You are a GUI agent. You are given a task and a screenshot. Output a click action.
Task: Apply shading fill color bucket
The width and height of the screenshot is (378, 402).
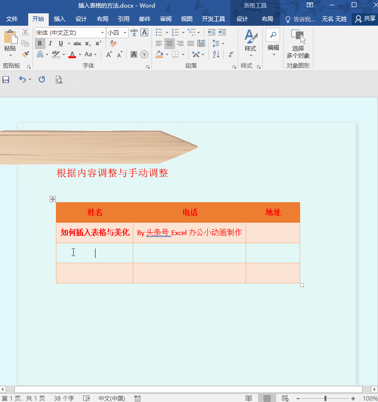click(x=159, y=54)
